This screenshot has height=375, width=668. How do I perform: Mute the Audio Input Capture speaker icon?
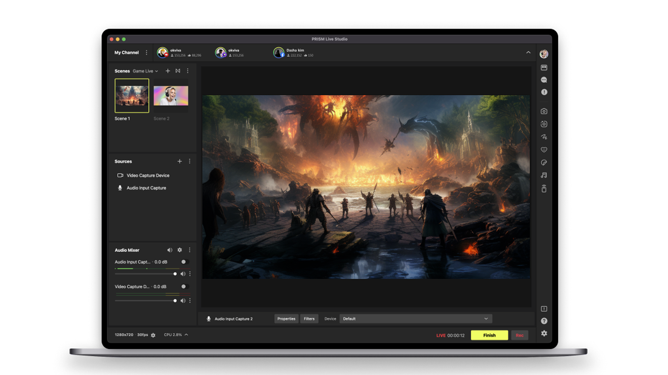click(183, 274)
